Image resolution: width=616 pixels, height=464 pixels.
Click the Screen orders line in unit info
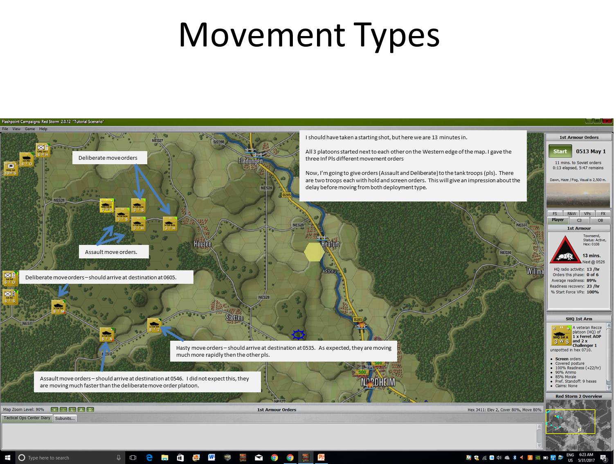pos(568,359)
